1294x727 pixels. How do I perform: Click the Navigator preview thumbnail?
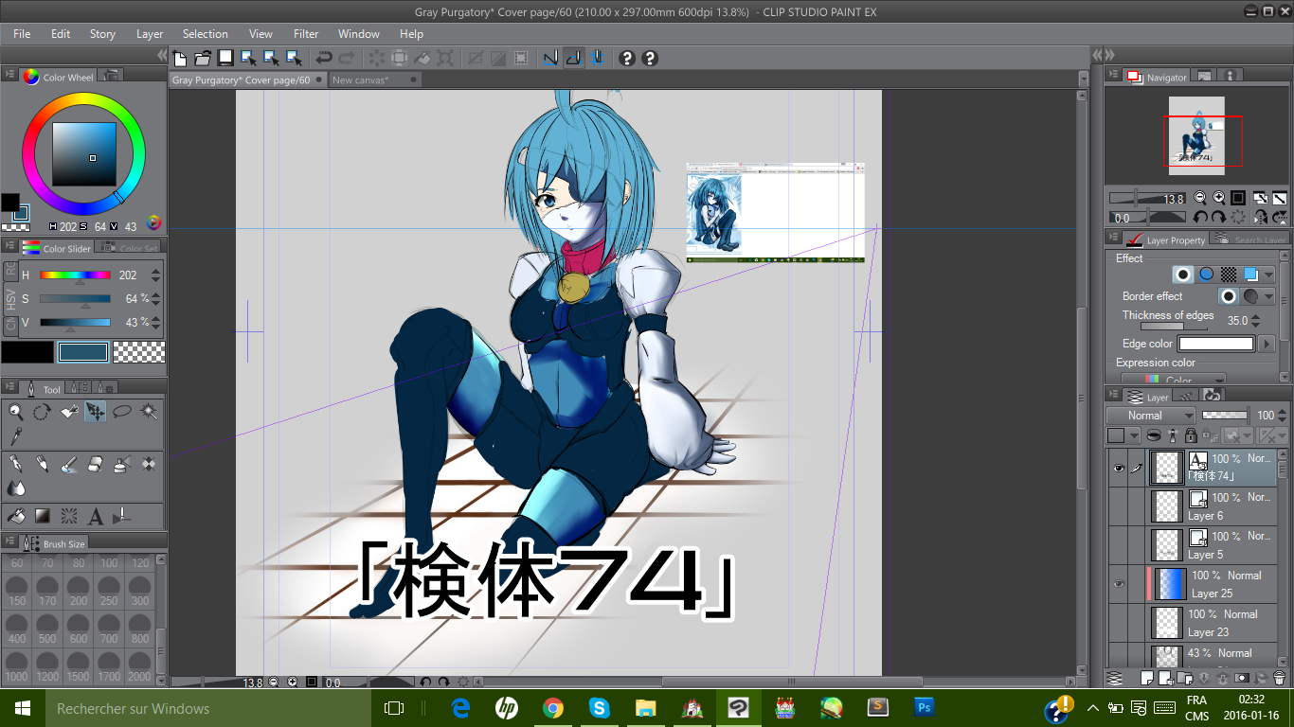tap(1196, 135)
